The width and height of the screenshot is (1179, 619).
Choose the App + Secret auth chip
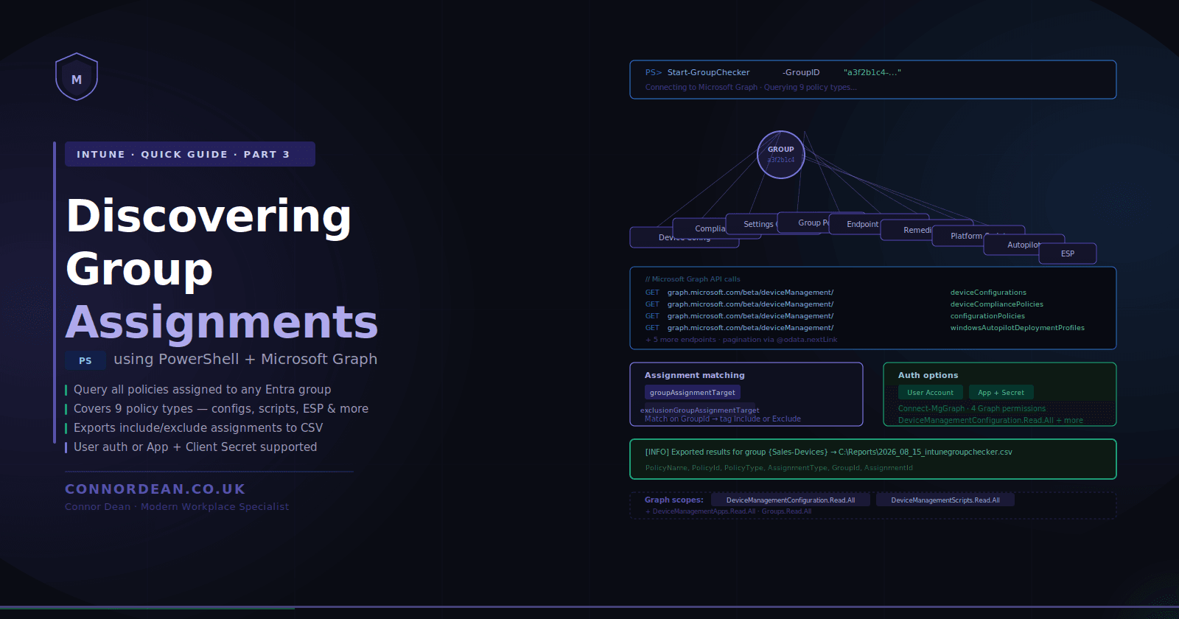click(1001, 393)
